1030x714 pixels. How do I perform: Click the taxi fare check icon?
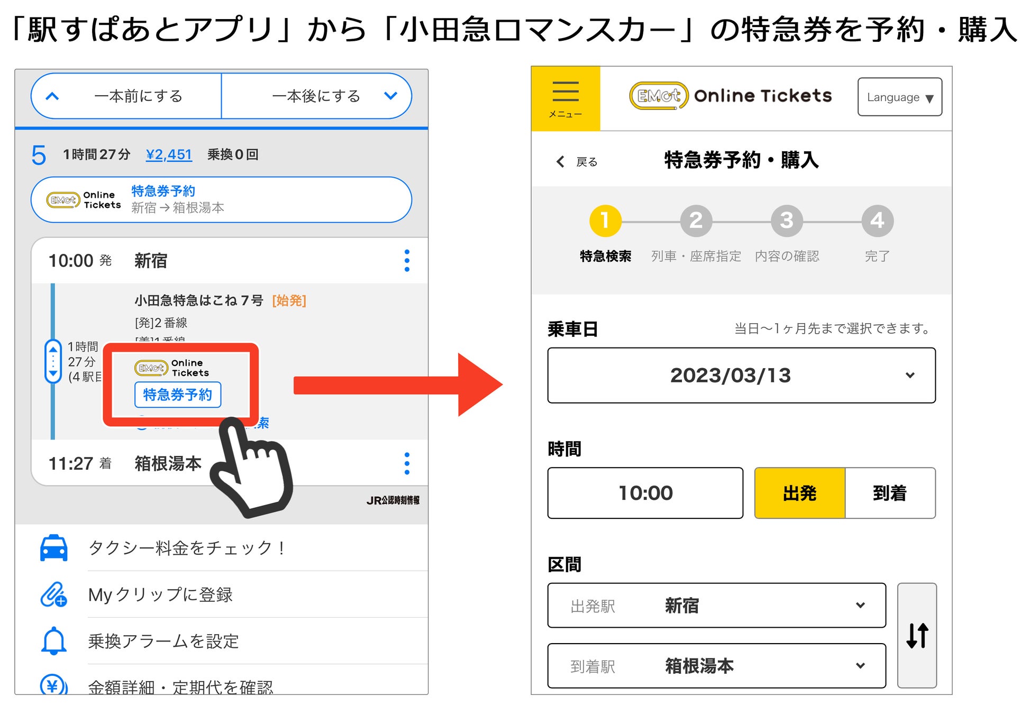click(54, 548)
